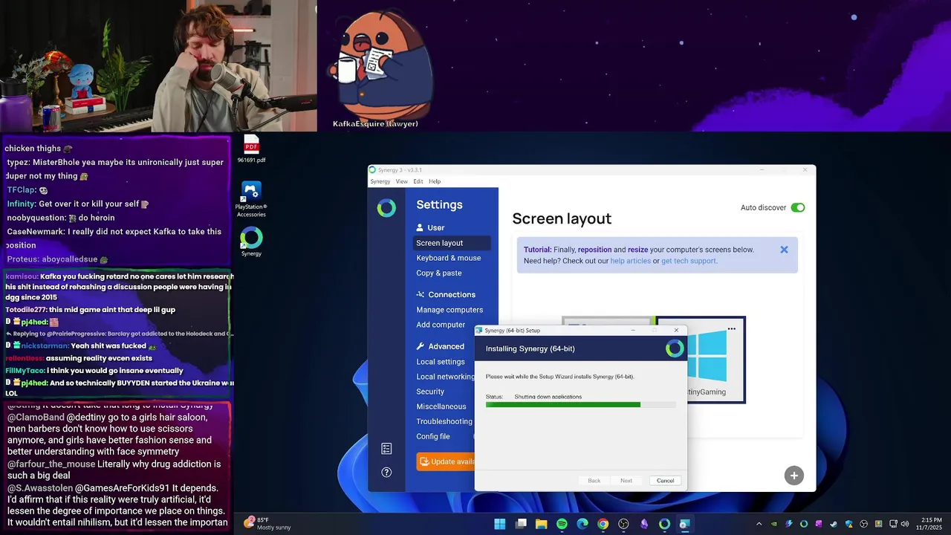Image resolution: width=951 pixels, height=535 pixels.
Task: Open the log list icon in Synergy sidebar
Action: pyautogui.click(x=386, y=448)
